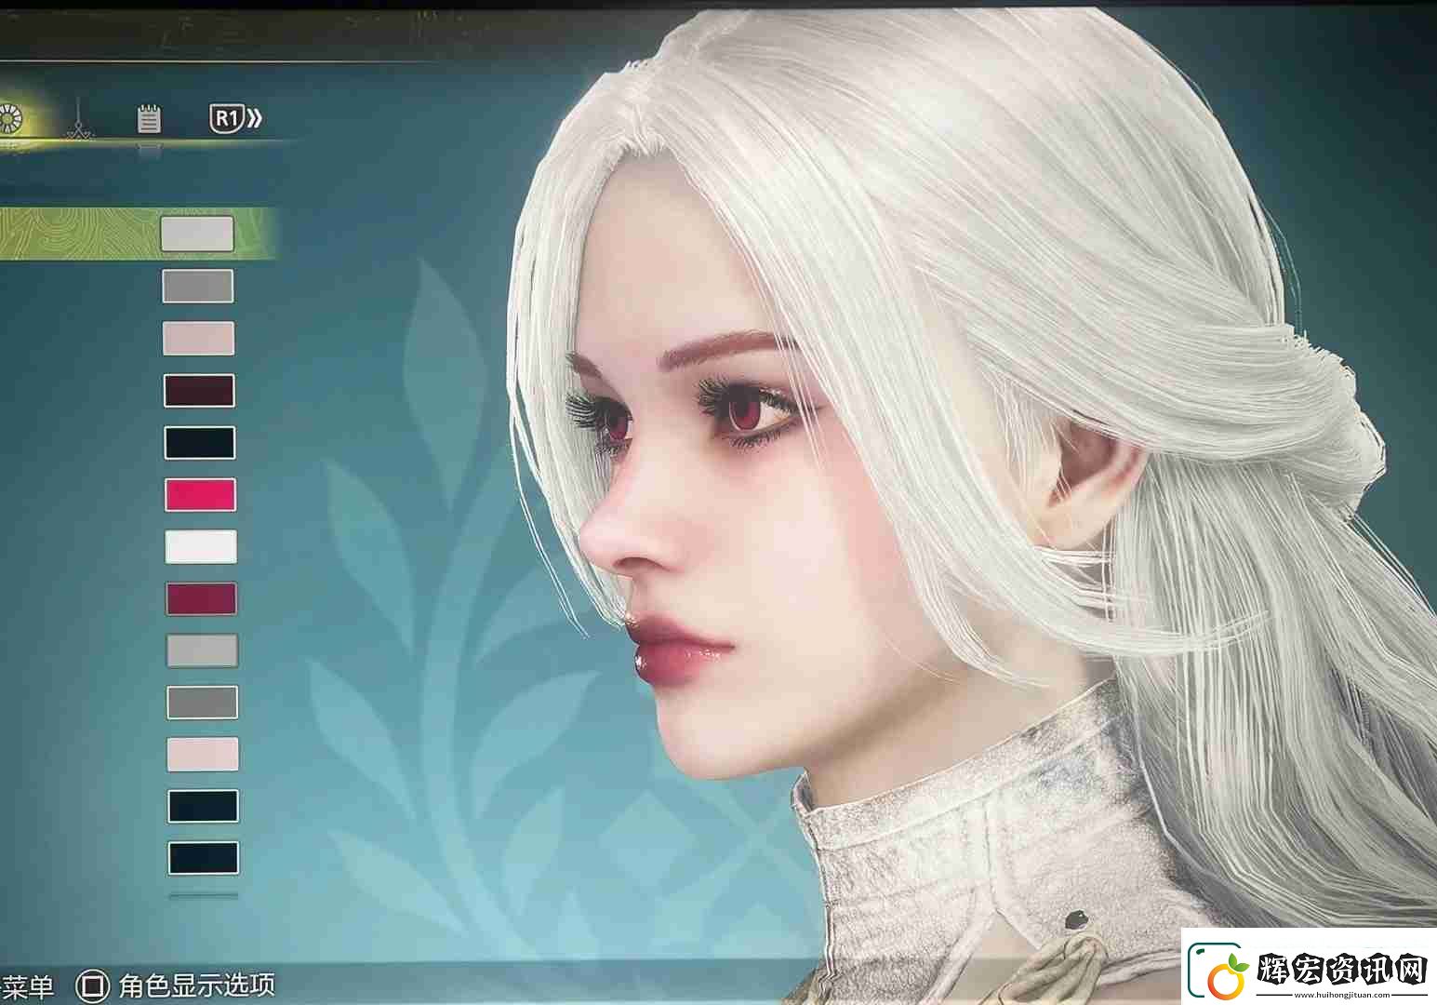Open the notepad list tab icon
The height and width of the screenshot is (1005, 1437).
pos(149,118)
